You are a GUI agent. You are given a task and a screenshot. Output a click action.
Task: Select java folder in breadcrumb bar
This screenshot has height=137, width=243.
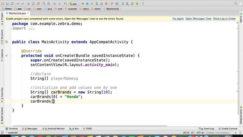(48, 9)
